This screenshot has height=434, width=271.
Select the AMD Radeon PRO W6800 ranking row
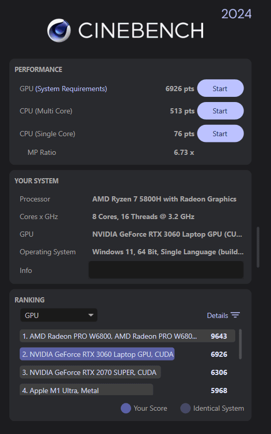coord(127,336)
